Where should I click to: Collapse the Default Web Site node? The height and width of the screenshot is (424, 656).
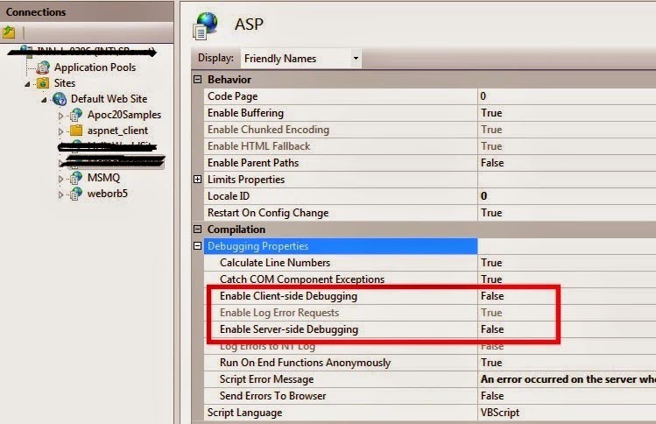[44, 100]
